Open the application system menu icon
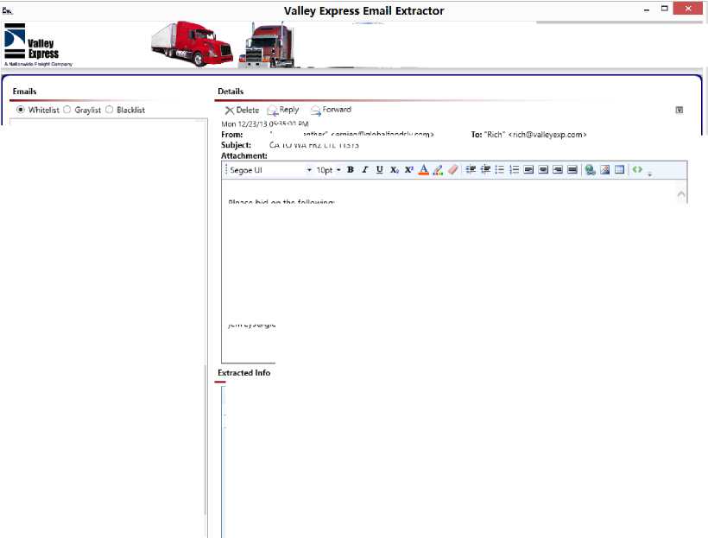The image size is (708, 538). [7, 11]
